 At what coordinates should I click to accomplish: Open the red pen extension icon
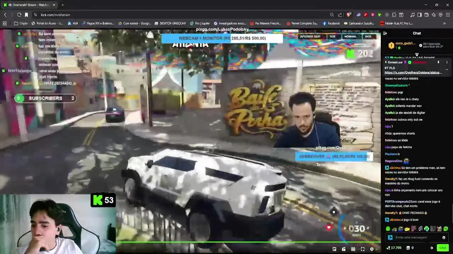(366, 15)
